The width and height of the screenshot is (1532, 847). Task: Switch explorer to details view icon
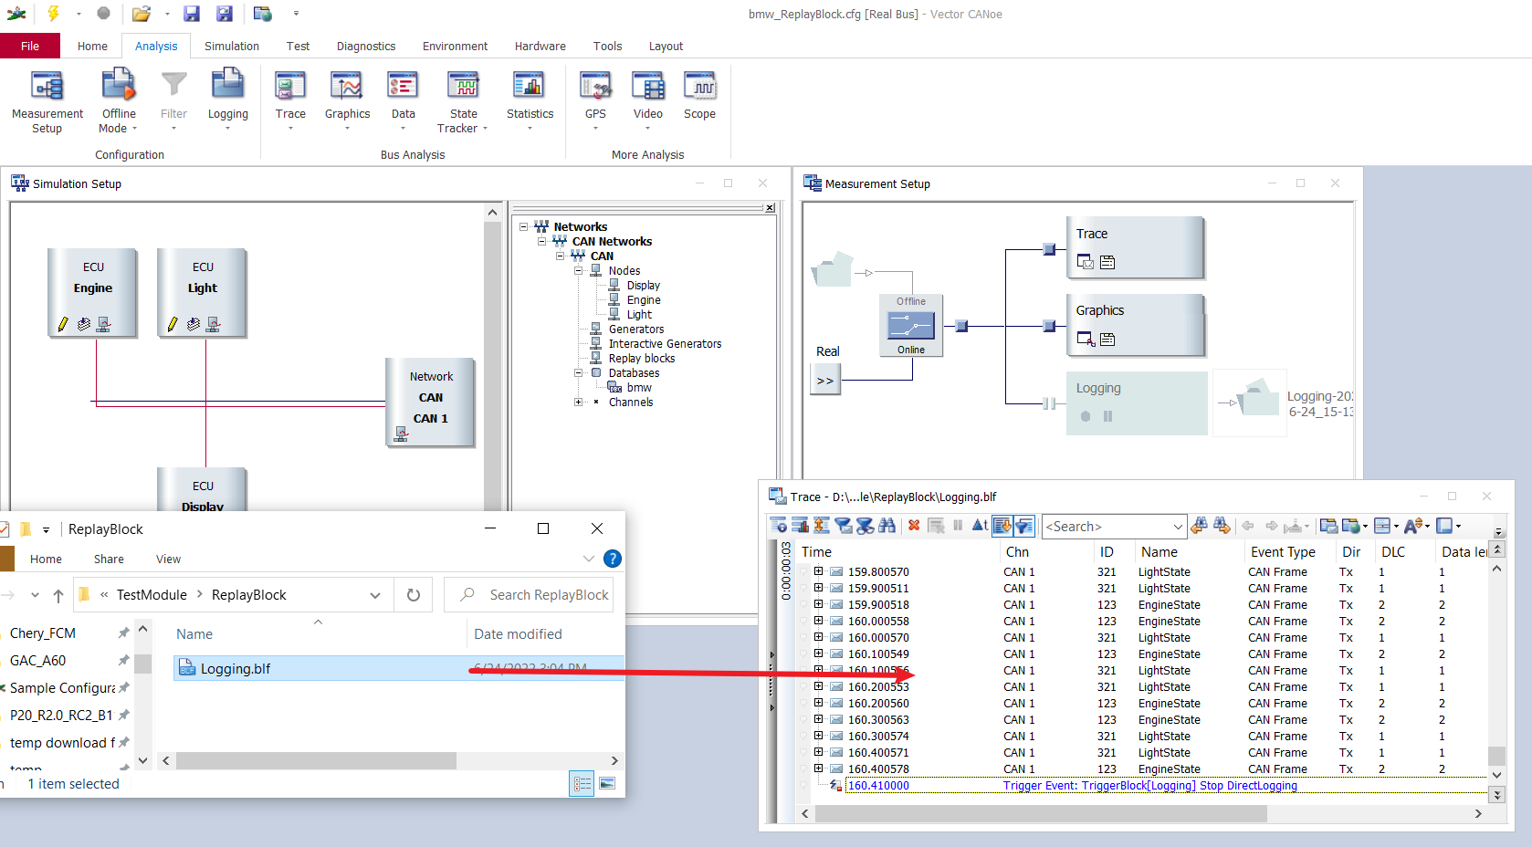click(x=582, y=784)
